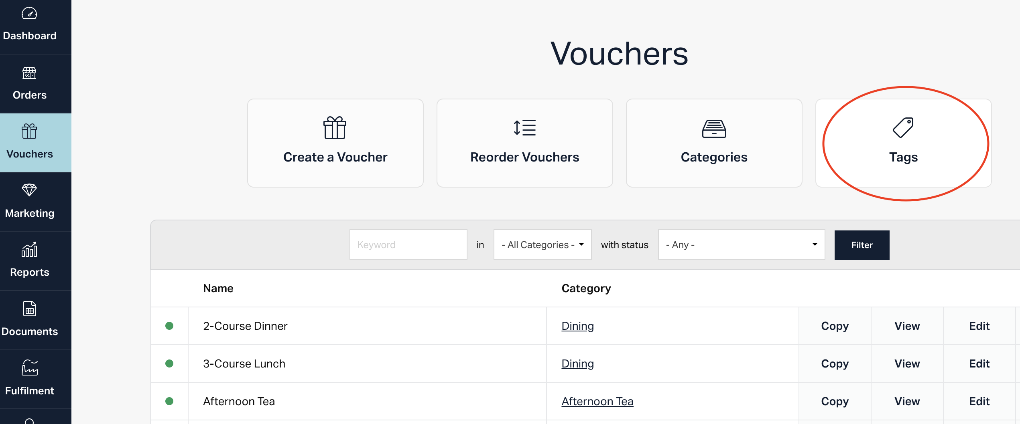Click the Keyword search field
This screenshot has width=1020, height=424.
tap(408, 245)
